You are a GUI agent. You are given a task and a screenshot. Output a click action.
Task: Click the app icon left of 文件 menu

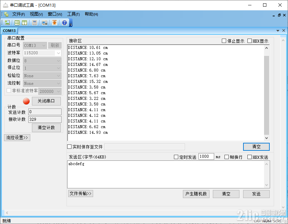[6, 14]
